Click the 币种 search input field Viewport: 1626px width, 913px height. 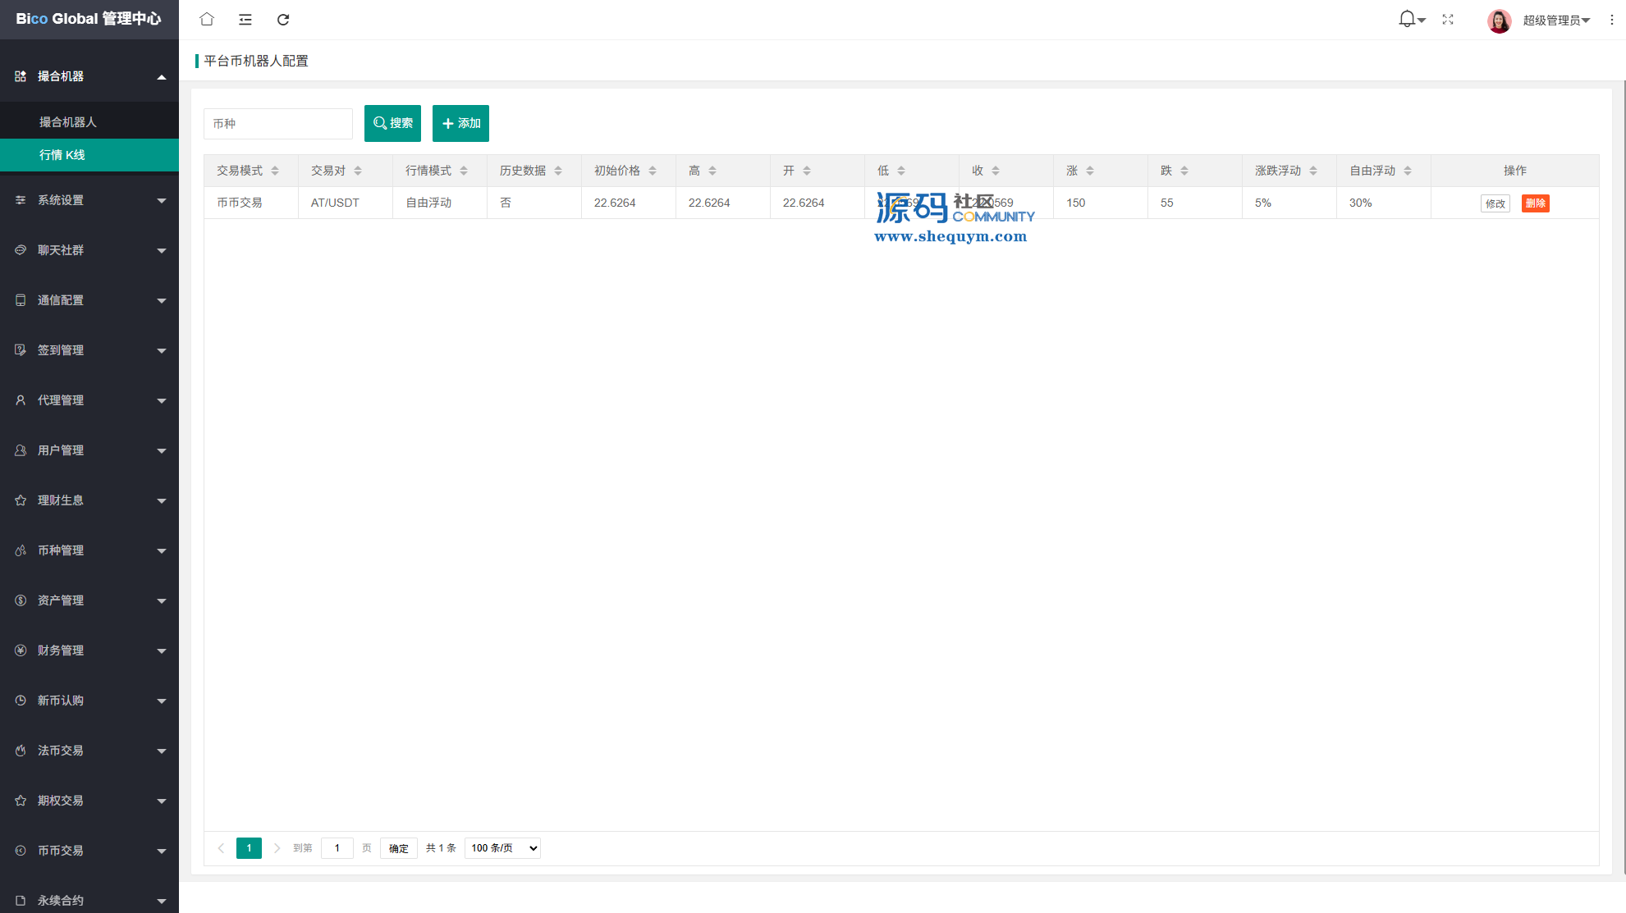(x=277, y=124)
